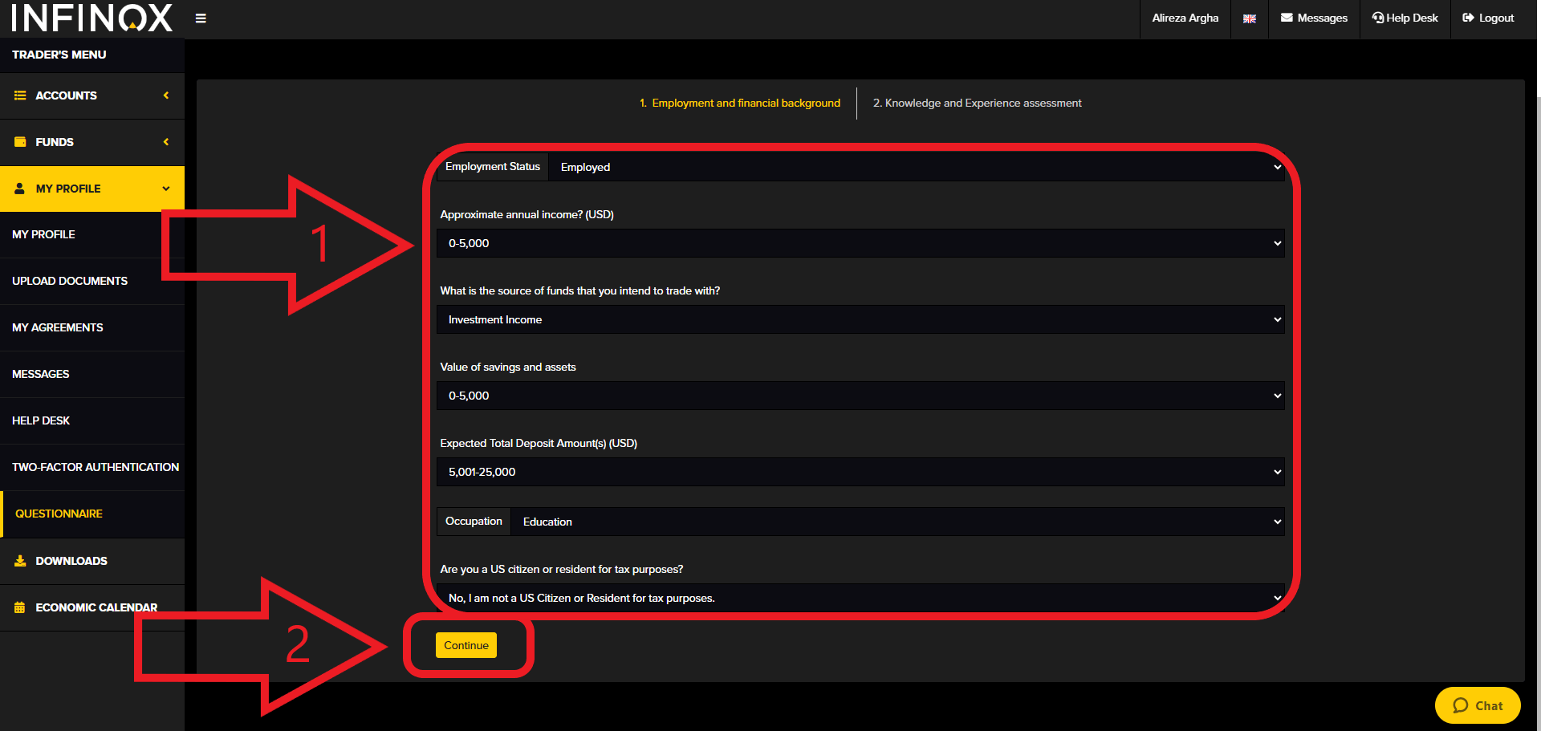The height and width of the screenshot is (731, 1541).
Task: Open the Employment Status dropdown
Action: click(x=917, y=167)
